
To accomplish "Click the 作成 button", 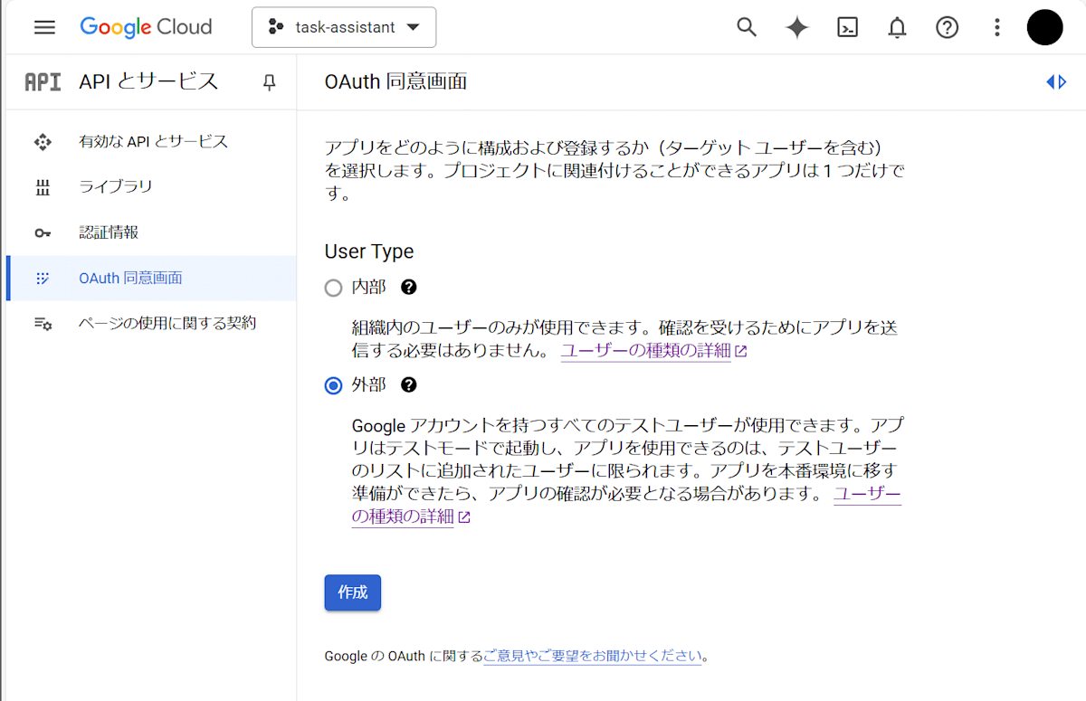I will (353, 592).
